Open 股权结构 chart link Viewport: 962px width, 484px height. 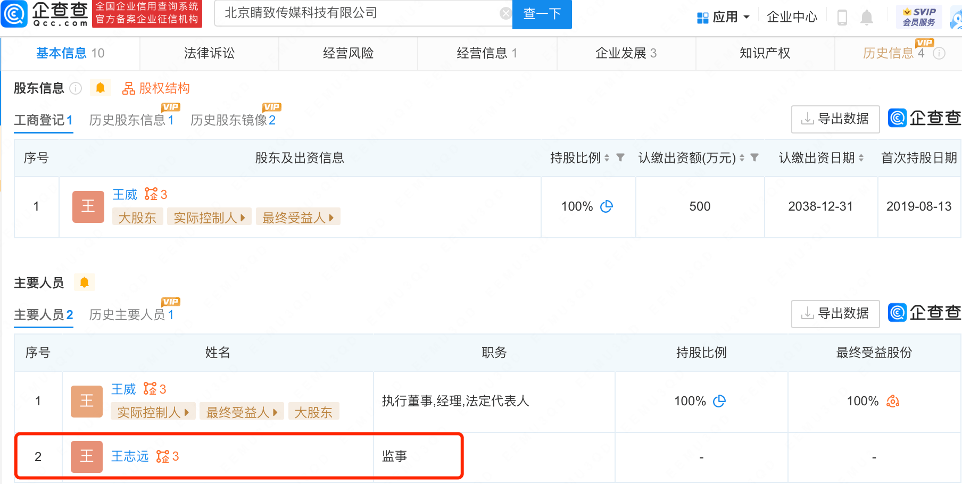(156, 88)
